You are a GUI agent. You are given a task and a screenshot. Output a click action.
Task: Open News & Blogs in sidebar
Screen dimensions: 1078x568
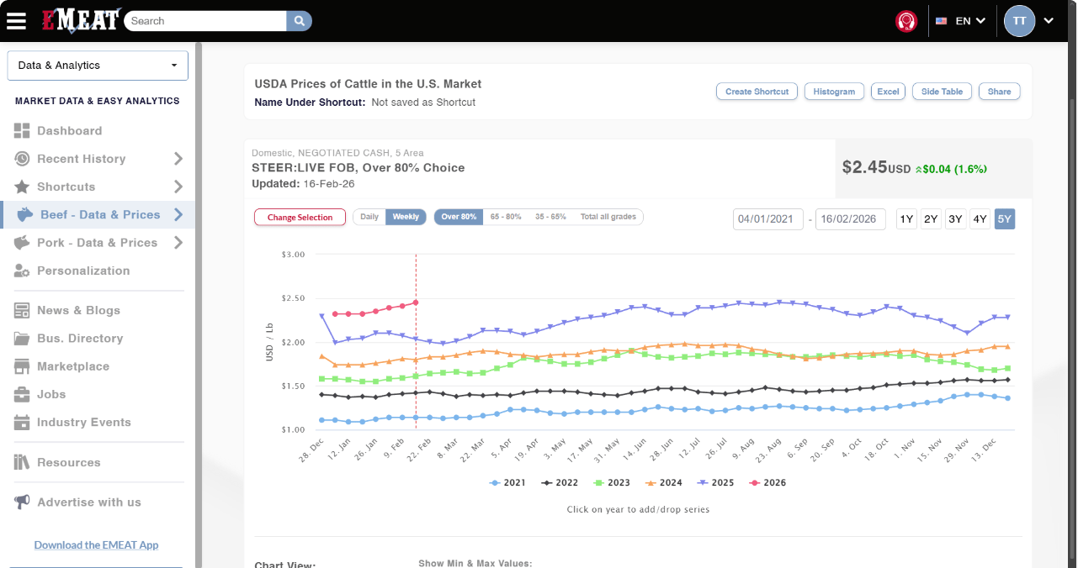click(x=78, y=310)
